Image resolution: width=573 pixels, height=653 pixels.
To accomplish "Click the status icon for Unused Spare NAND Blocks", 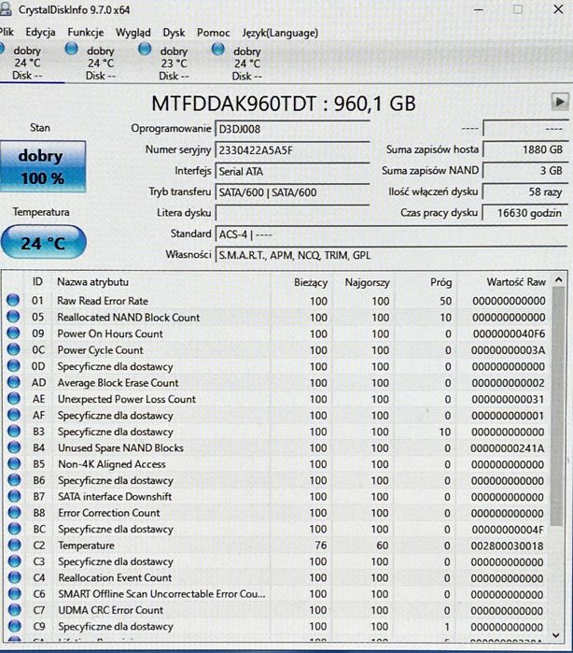I will [x=14, y=447].
